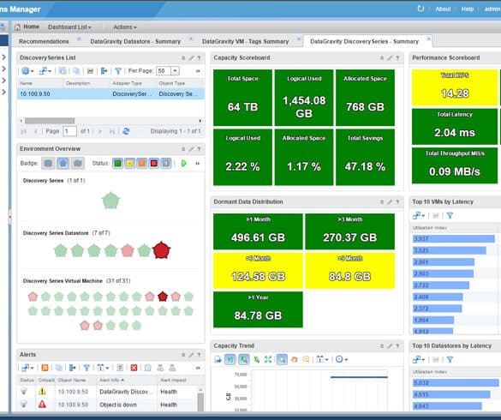Toggle the gray unknown Status filter
The width and height of the screenshot is (501, 420).
166,164
